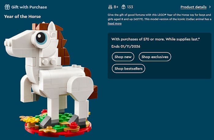The width and height of the screenshot is (214, 140).
Task: Expand description with Read more
Action: click(115, 23)
